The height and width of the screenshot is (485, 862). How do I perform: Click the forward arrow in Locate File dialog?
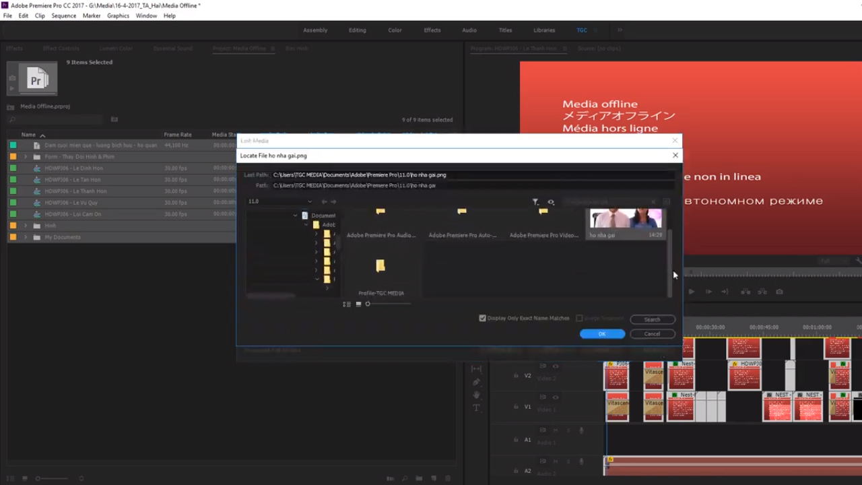pyautogui.click(x=333, y=201)
